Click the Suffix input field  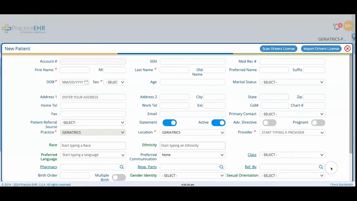click(x=314, y=70)
